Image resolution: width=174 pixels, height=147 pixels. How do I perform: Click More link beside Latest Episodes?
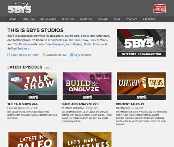pyautogui.click(x=48, y=68)
